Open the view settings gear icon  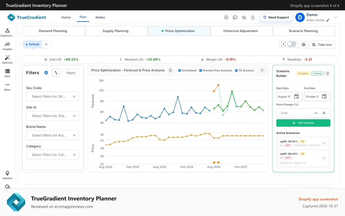coord(303,45)
